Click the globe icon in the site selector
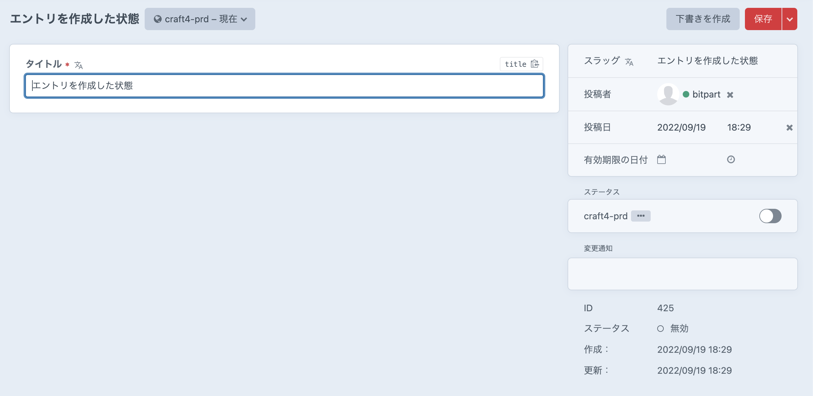The height and width of the screenshot is (396, 813). (x=158, y=19)
